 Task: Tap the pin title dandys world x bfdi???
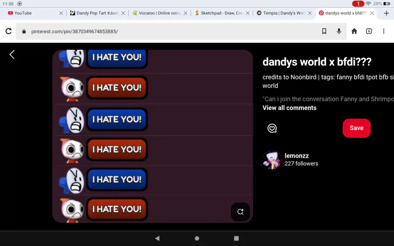[x=317, y=62]
